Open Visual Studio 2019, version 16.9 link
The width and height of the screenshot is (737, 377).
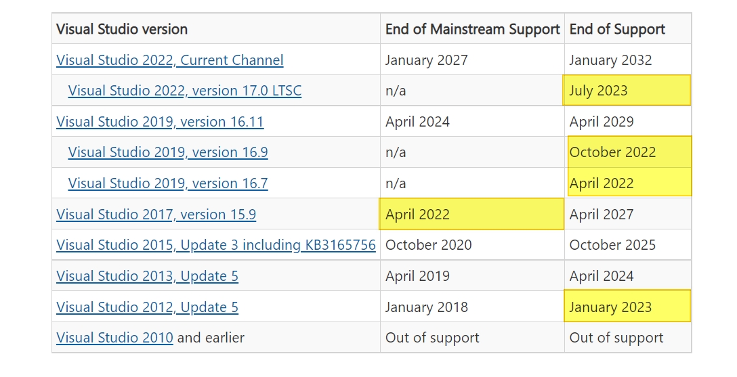[168, 152]
